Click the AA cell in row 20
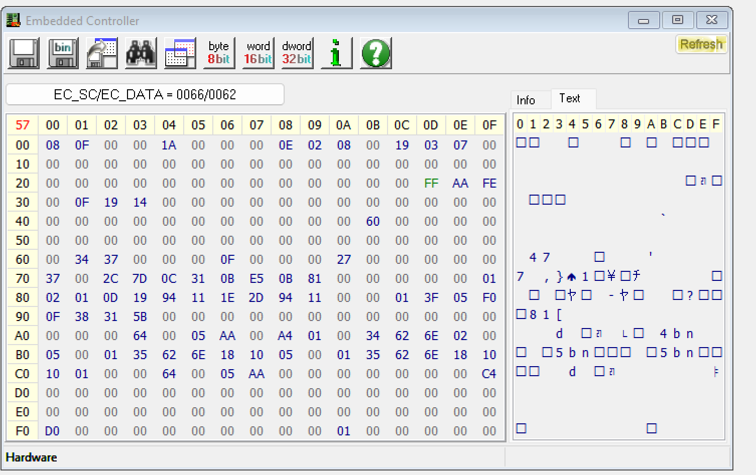This screenshot has height=475, width=756. pyautogui.click(x=460, y=183)
